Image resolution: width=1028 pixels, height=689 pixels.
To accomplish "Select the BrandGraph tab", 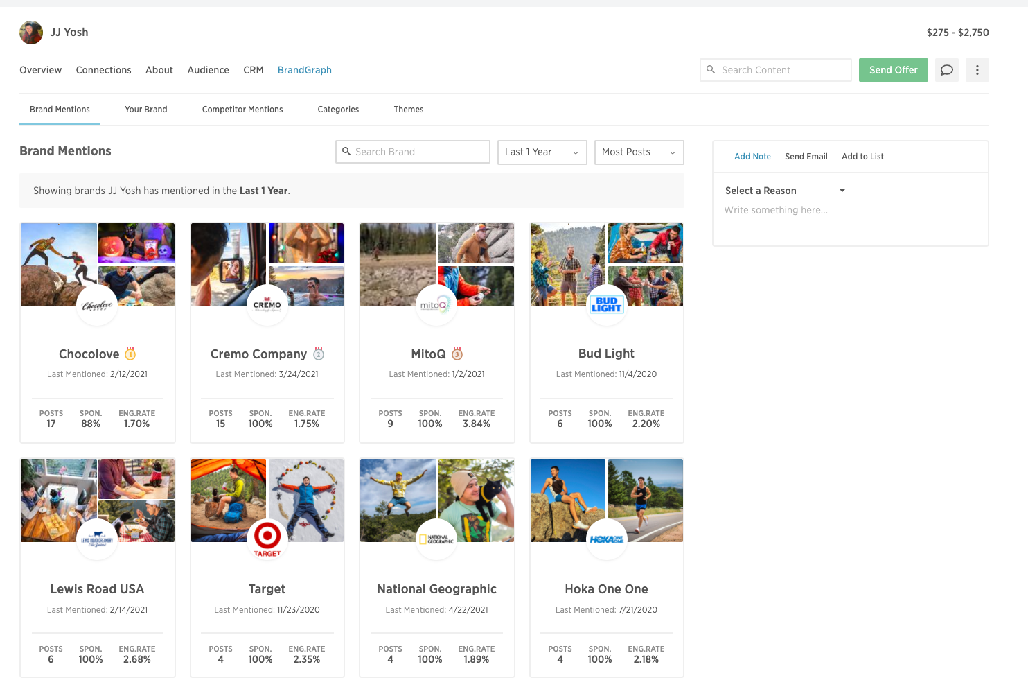I will 305,70.
